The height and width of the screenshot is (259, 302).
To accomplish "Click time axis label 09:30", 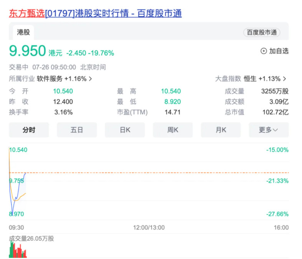I will 17,227.
